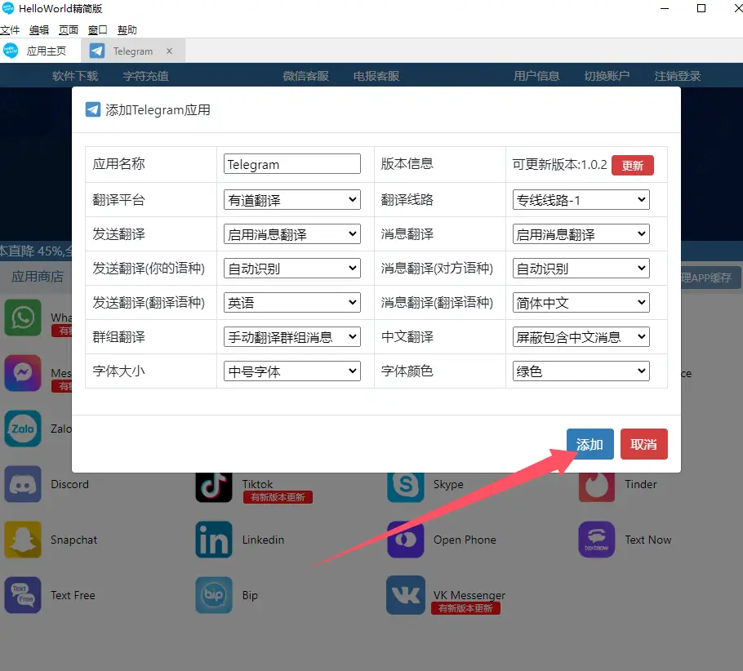Minimize the HelloWorld window

coord(665,8)
